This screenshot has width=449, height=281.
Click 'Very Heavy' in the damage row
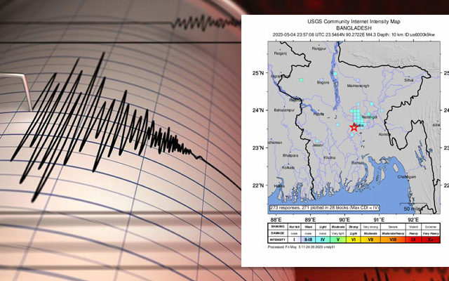click(x=430, y=233)
